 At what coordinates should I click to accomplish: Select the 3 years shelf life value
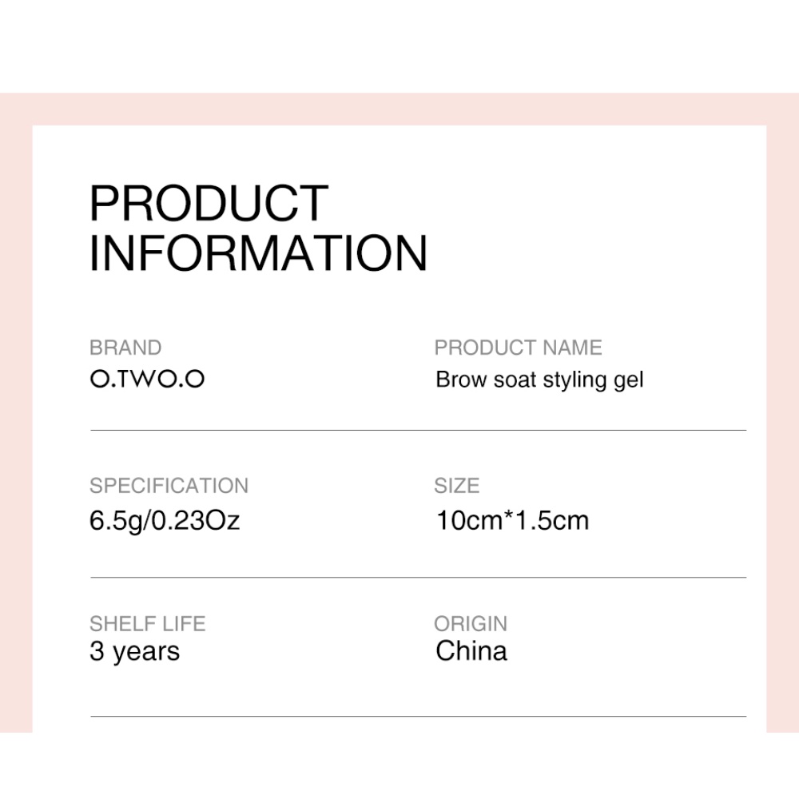point(134,652)
